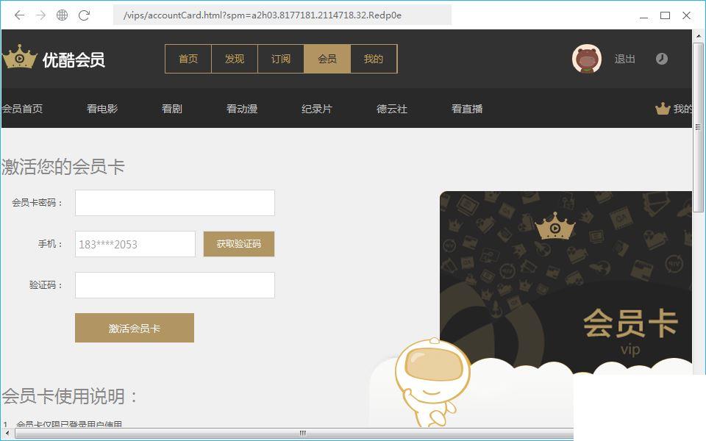706x441 pixels.
Task: Close the browser window
Action: pyautogui.click(x=686, y=15)
